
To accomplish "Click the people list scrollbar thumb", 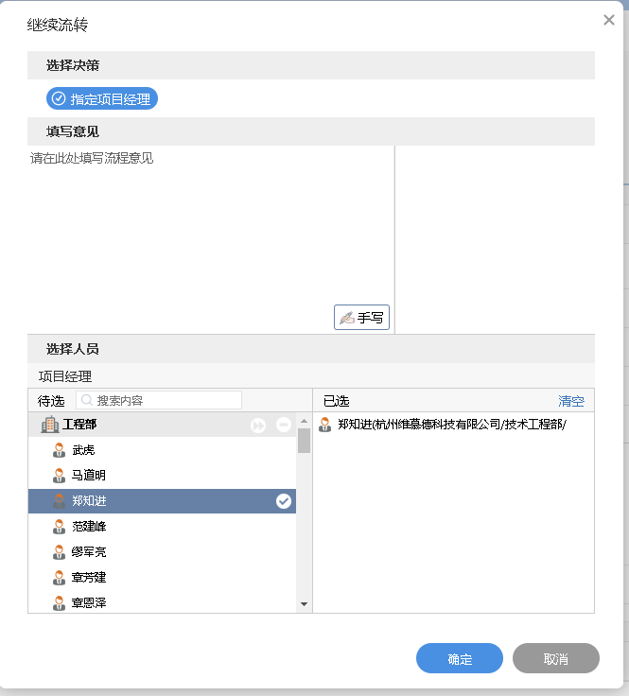I will [x=304, y=441].
